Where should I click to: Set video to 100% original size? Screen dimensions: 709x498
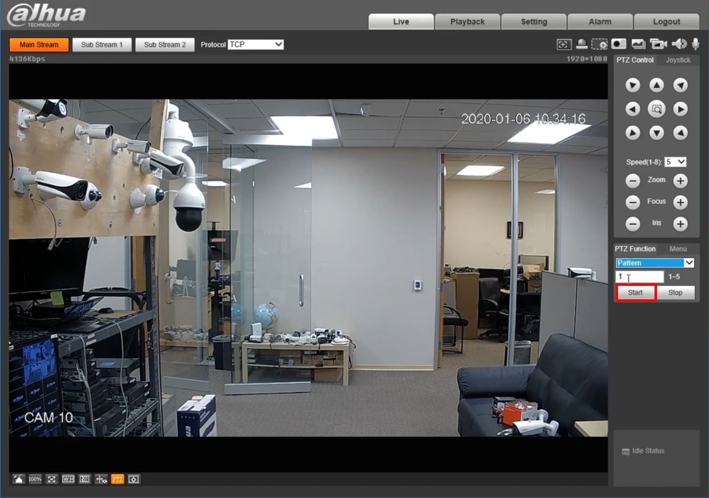[35, 479]
